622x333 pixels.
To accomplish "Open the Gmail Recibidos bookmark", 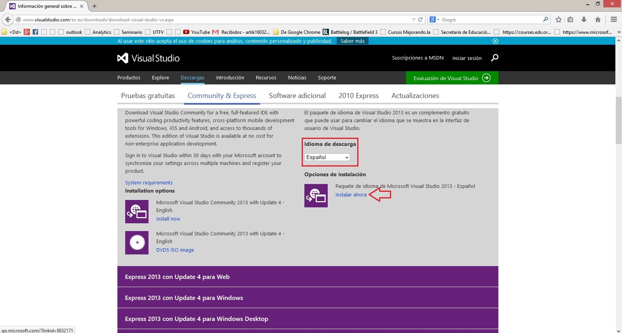I will (241, 32).
